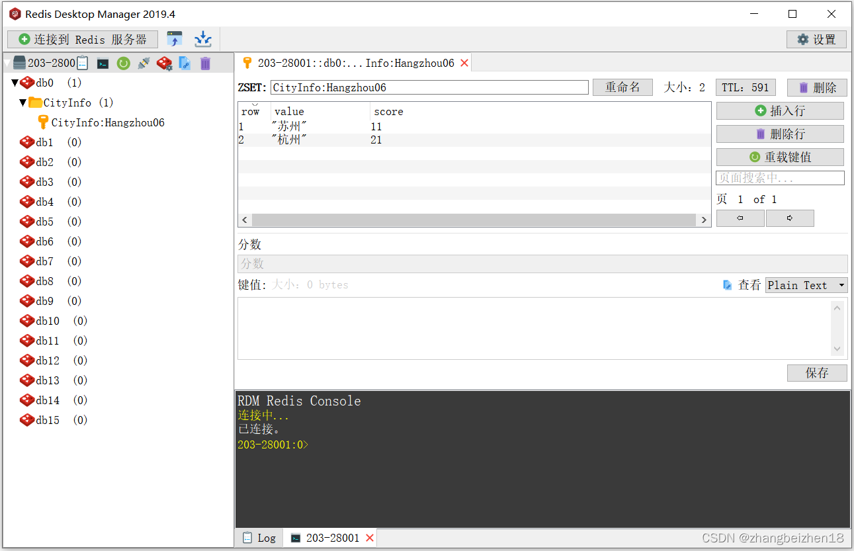Open connection settings via the red Redis gear icon

click(163, 63)
